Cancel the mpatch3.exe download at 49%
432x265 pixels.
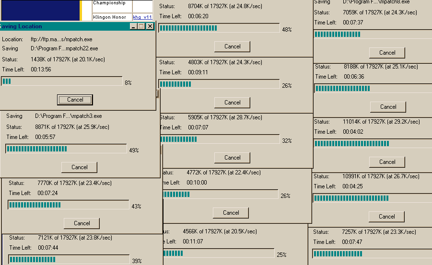pos(79,167)
